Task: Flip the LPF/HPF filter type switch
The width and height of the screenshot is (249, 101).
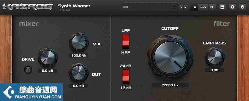Action: pos(126,42)
